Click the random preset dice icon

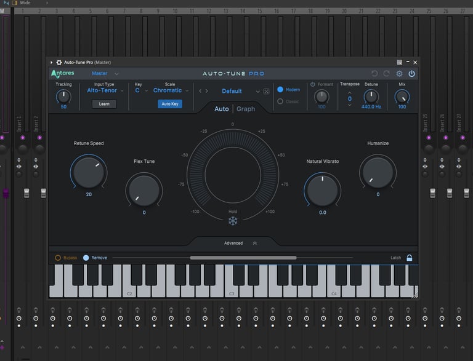266,91
